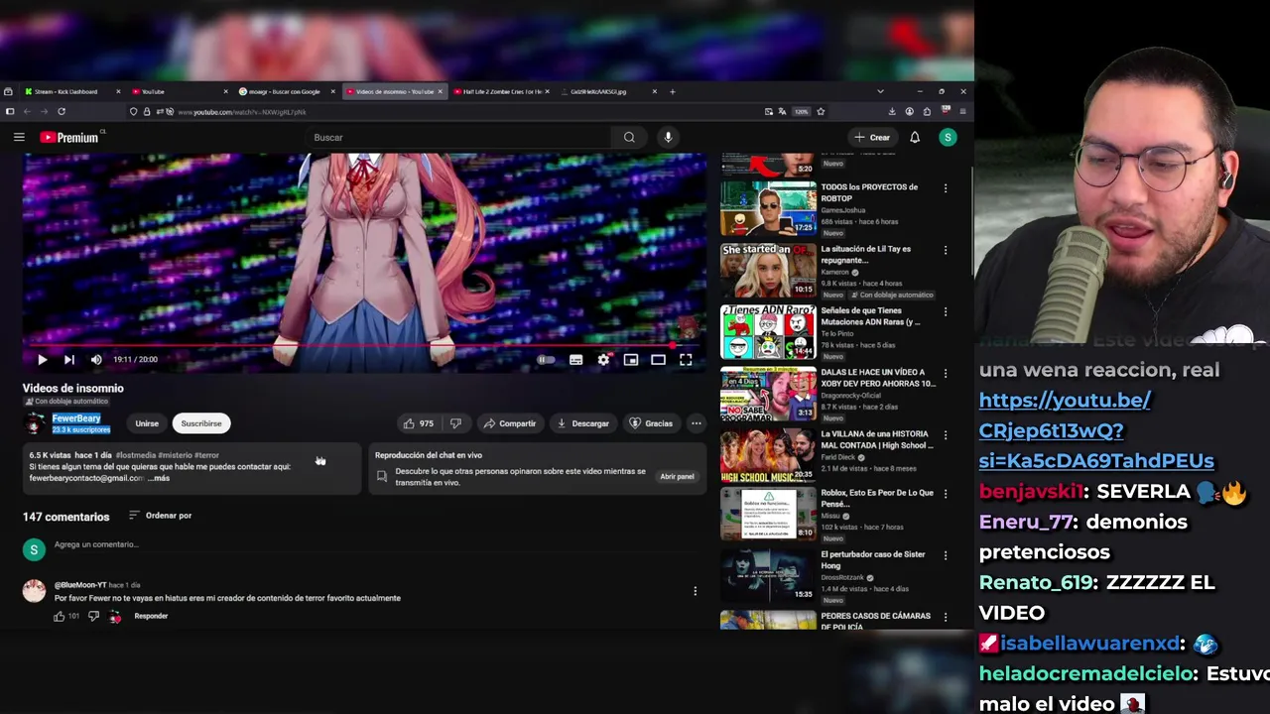Go to YouTube Premium home logo
The height and width of the screenshot is (714, 1270).
69,137
